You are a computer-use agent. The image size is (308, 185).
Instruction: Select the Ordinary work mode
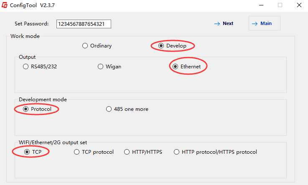point(85,46)
